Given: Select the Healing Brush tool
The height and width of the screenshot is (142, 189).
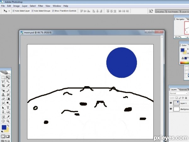Looking at the screenshot, I should click(x=3, y=91).
